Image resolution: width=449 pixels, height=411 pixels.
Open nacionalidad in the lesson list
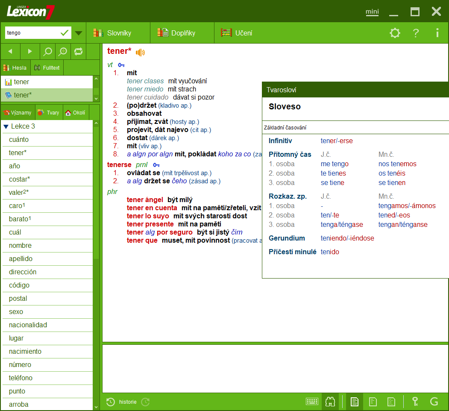click(x=47, y=325)
